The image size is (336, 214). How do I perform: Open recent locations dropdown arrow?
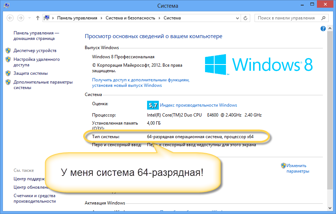point(30,18)
